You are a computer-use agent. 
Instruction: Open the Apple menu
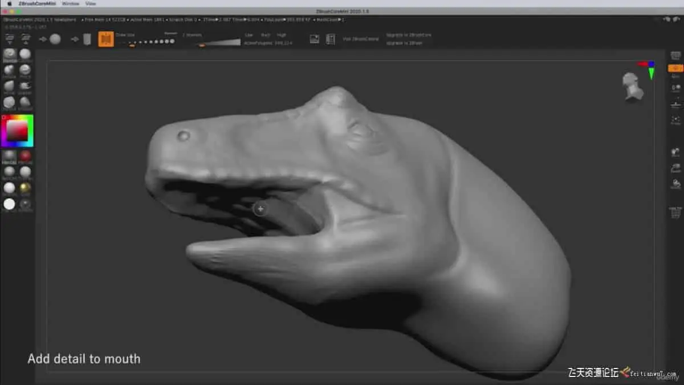click(x=10, y=3)
